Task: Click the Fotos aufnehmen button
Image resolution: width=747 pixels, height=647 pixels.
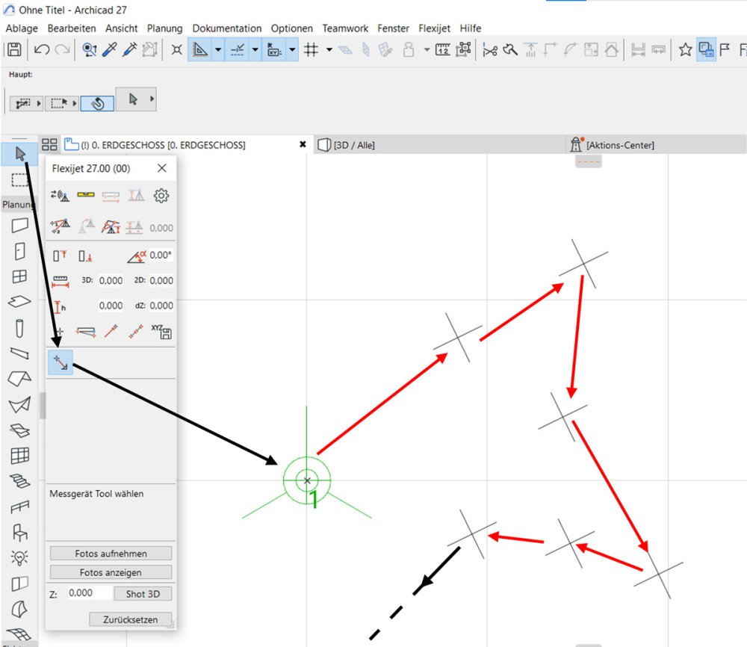Action: 111,554
